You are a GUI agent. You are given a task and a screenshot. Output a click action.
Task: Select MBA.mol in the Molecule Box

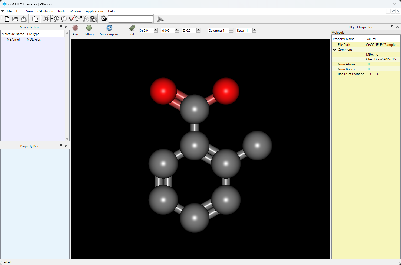point(13,40)
